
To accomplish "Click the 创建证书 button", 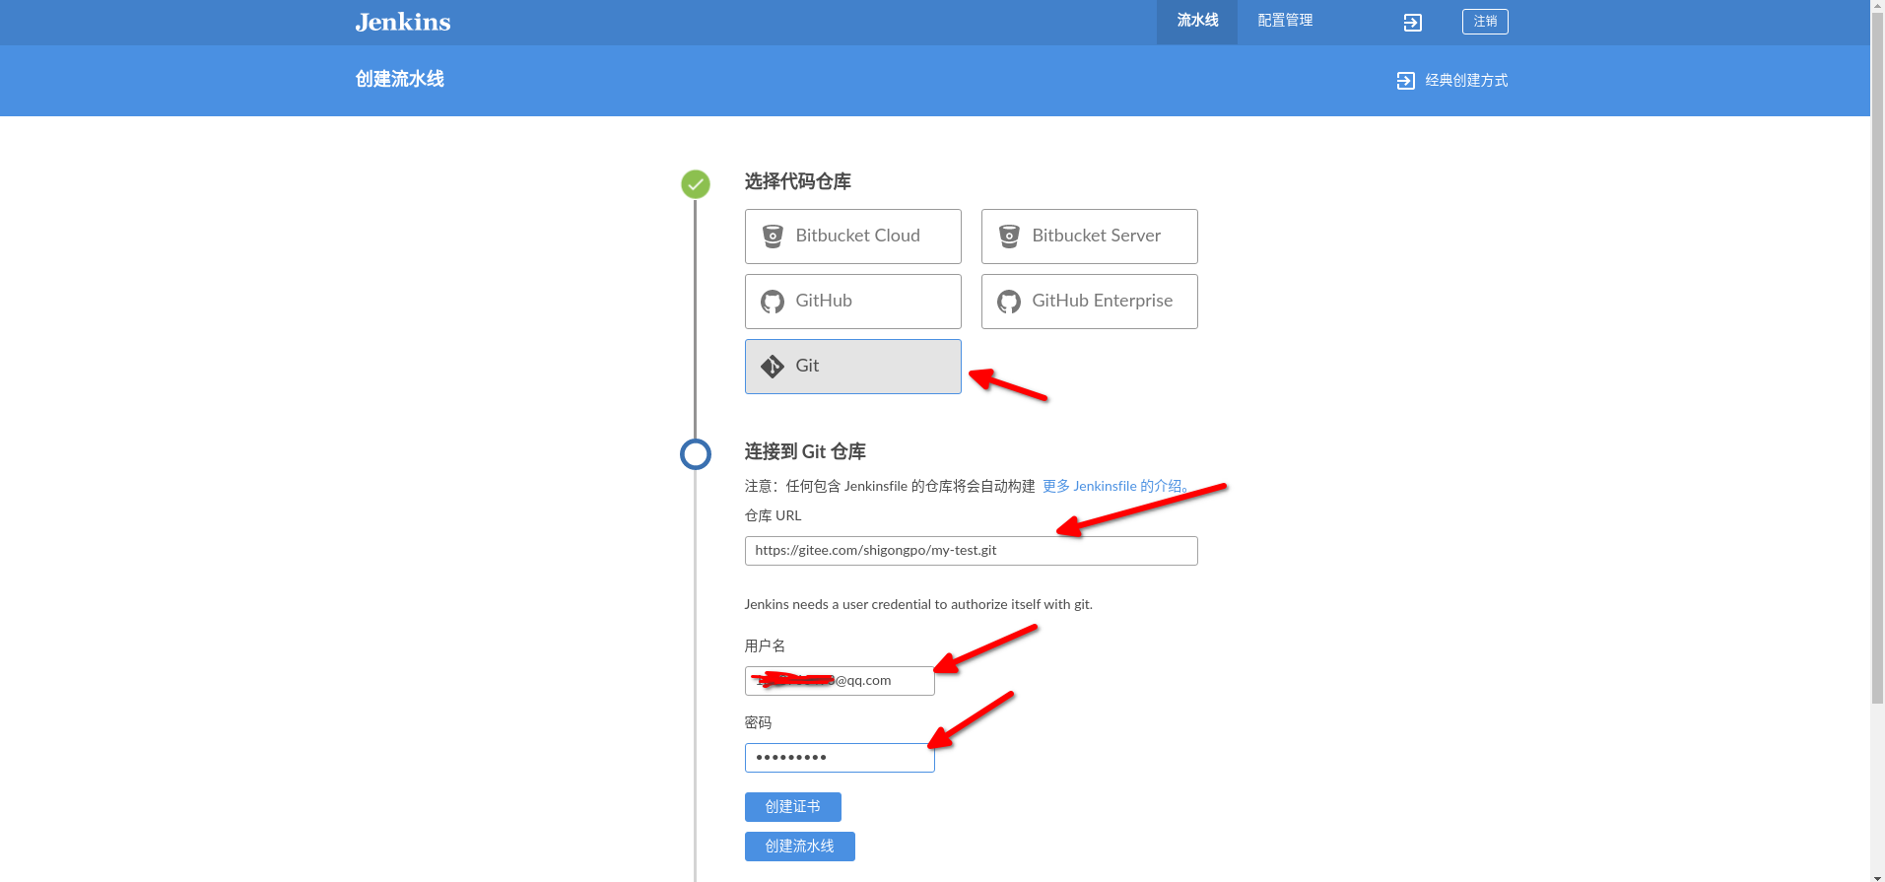I will point(792,807).
